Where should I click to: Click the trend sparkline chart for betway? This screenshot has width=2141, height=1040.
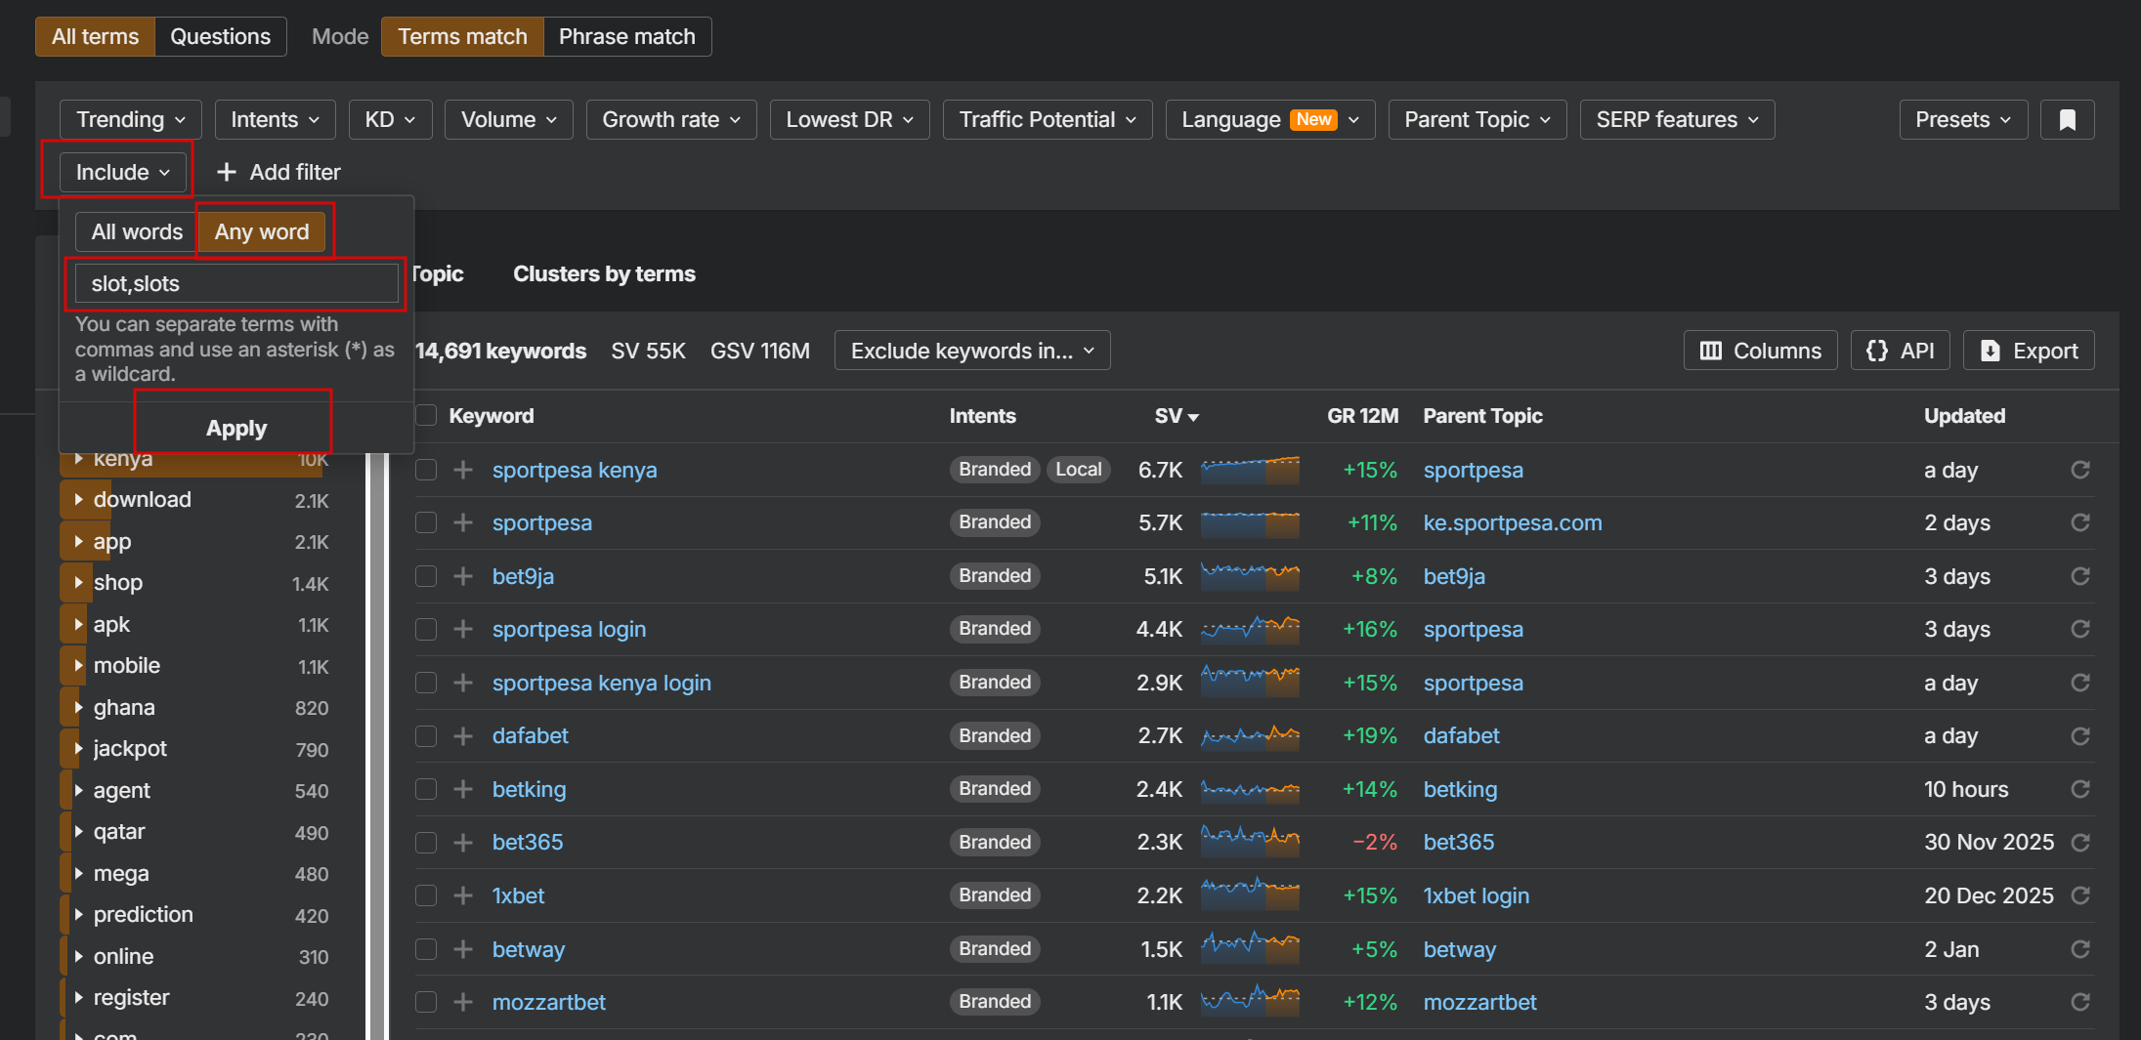click(1250, 948)
